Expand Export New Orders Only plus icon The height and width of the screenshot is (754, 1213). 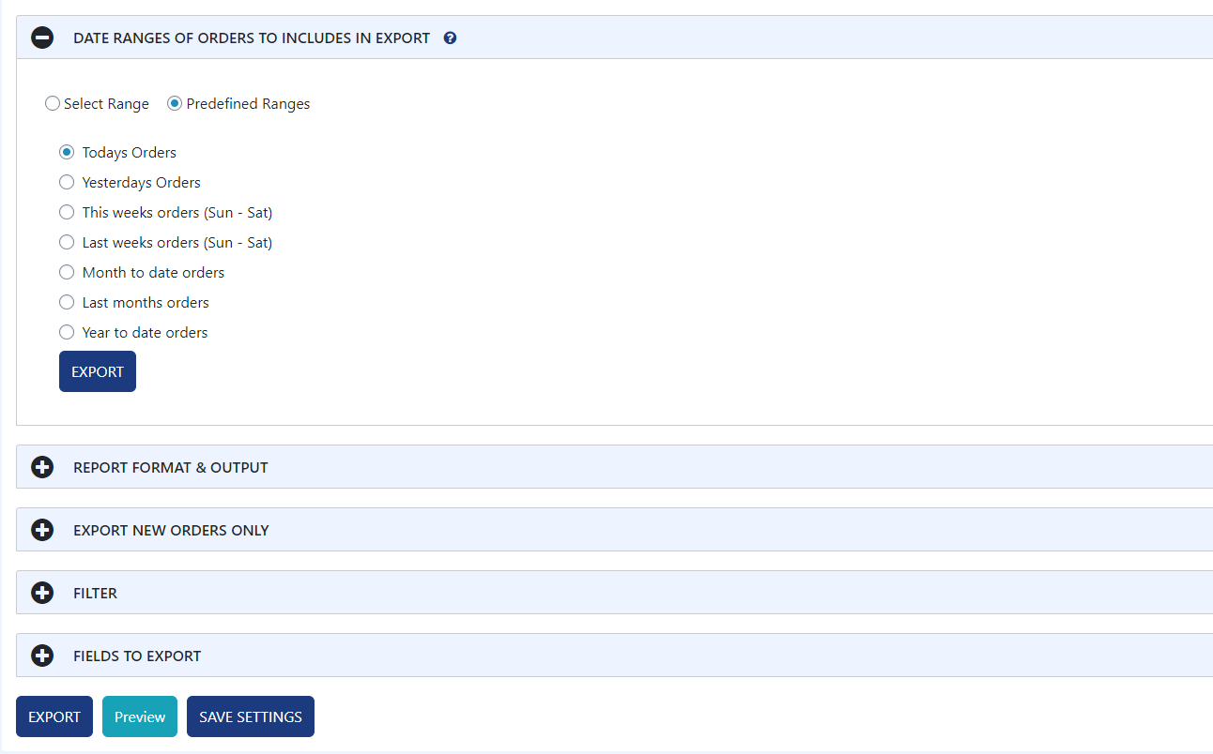point(42,530)
